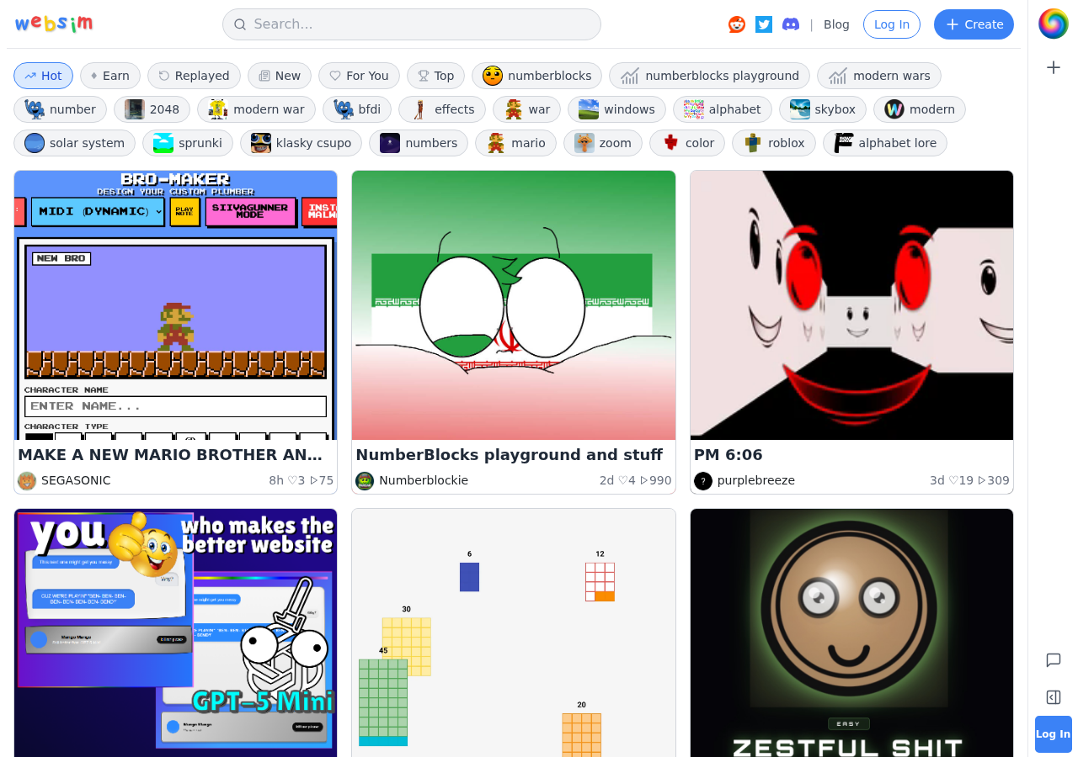Open NumberBlocks playground and stuff thumbnail
Screen dimensions: 1078x757
pos(514,305)
